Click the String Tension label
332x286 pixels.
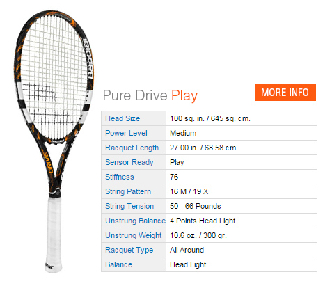[129, 206]
